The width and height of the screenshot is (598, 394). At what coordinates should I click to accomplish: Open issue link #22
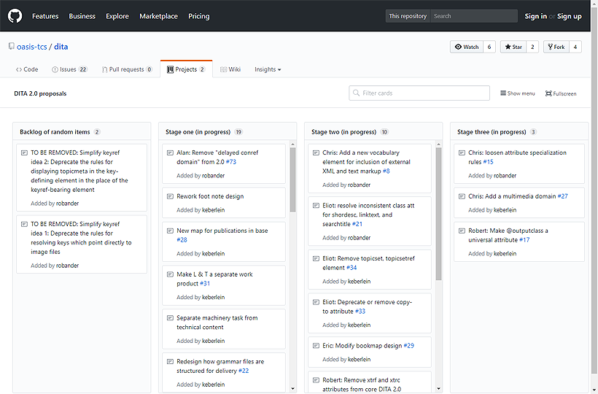tap(244, 371)
